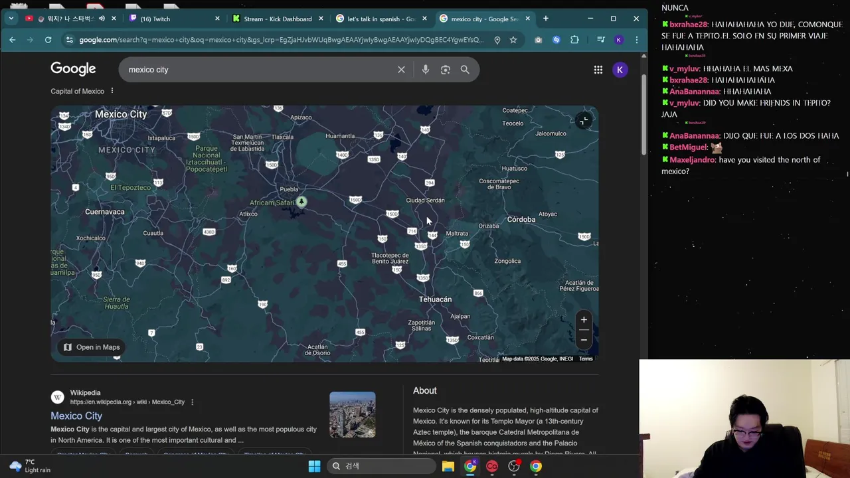Screen dimensions: 850x478
Task: Open more options next to Capital of Mexico
Action: click(x=112, y=91)
